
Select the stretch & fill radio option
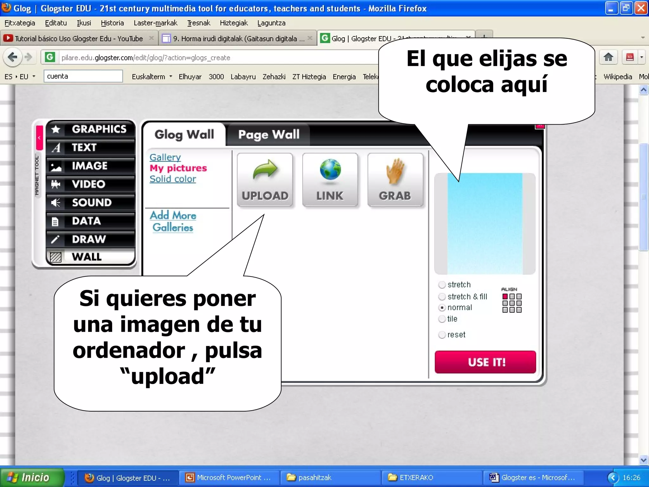[x=442, y=297]
